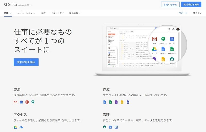Click ドライブ icon in laptop app launcher
206x132 pixels.
[x=154, y=49]
